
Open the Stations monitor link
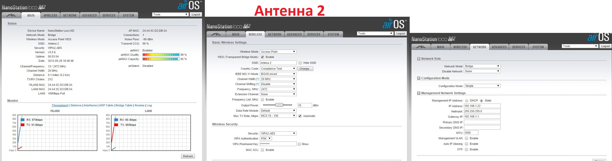[x=76, y=105]
